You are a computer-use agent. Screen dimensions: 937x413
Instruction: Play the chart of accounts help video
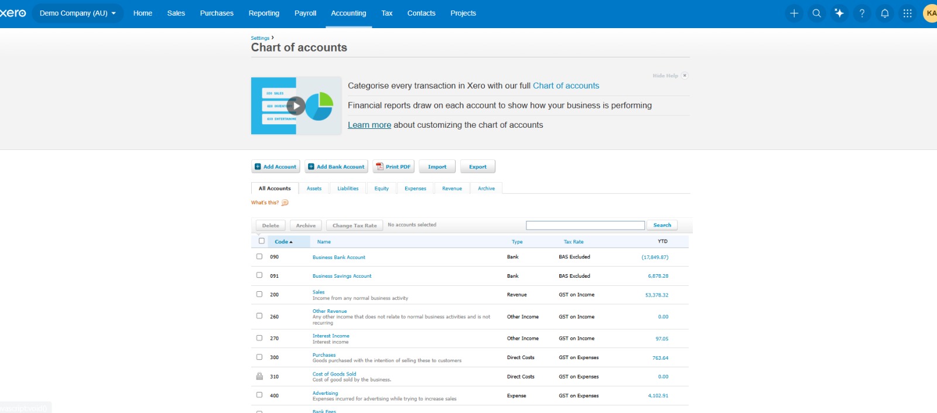(x=296, y=106)
